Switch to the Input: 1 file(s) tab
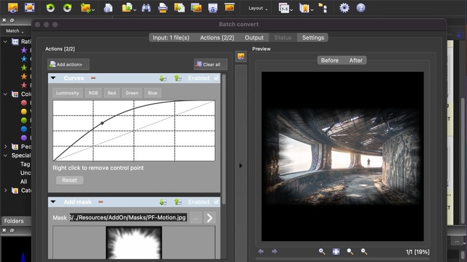Image resolution: width=467 pixels, height=262 pixels. click(x=171, y=38)
